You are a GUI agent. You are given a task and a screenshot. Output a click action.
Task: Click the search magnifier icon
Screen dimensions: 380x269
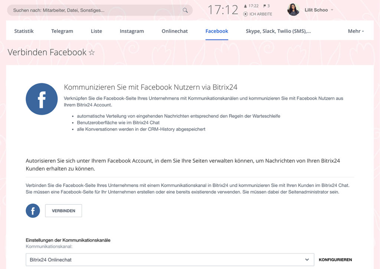tap(185, 10)
